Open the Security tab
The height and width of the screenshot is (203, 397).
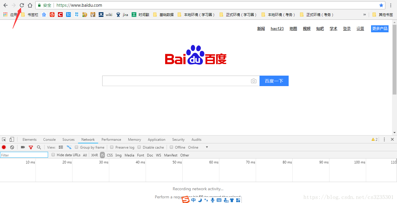(178, 140)
